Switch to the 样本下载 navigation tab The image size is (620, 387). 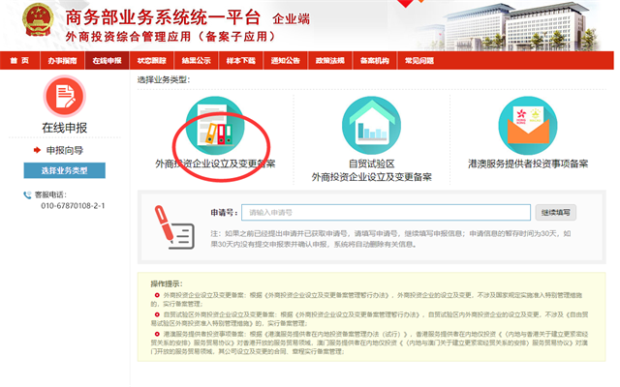(x=241, y=60)
